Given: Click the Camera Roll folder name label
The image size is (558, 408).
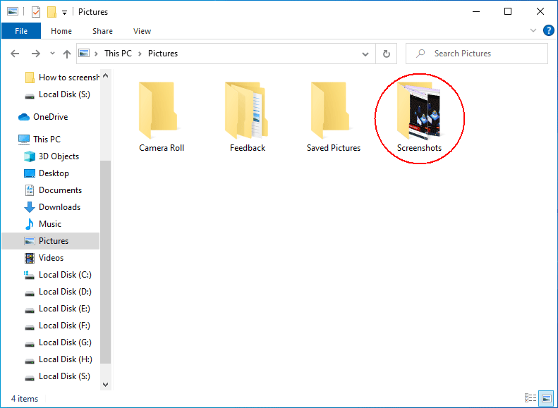Looking at the screenshot, I should tap(162, 148).
